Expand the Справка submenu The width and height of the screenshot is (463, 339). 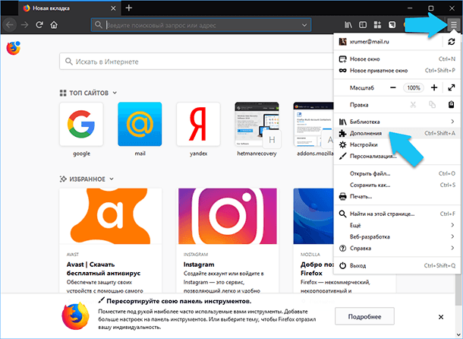[397, 249]
